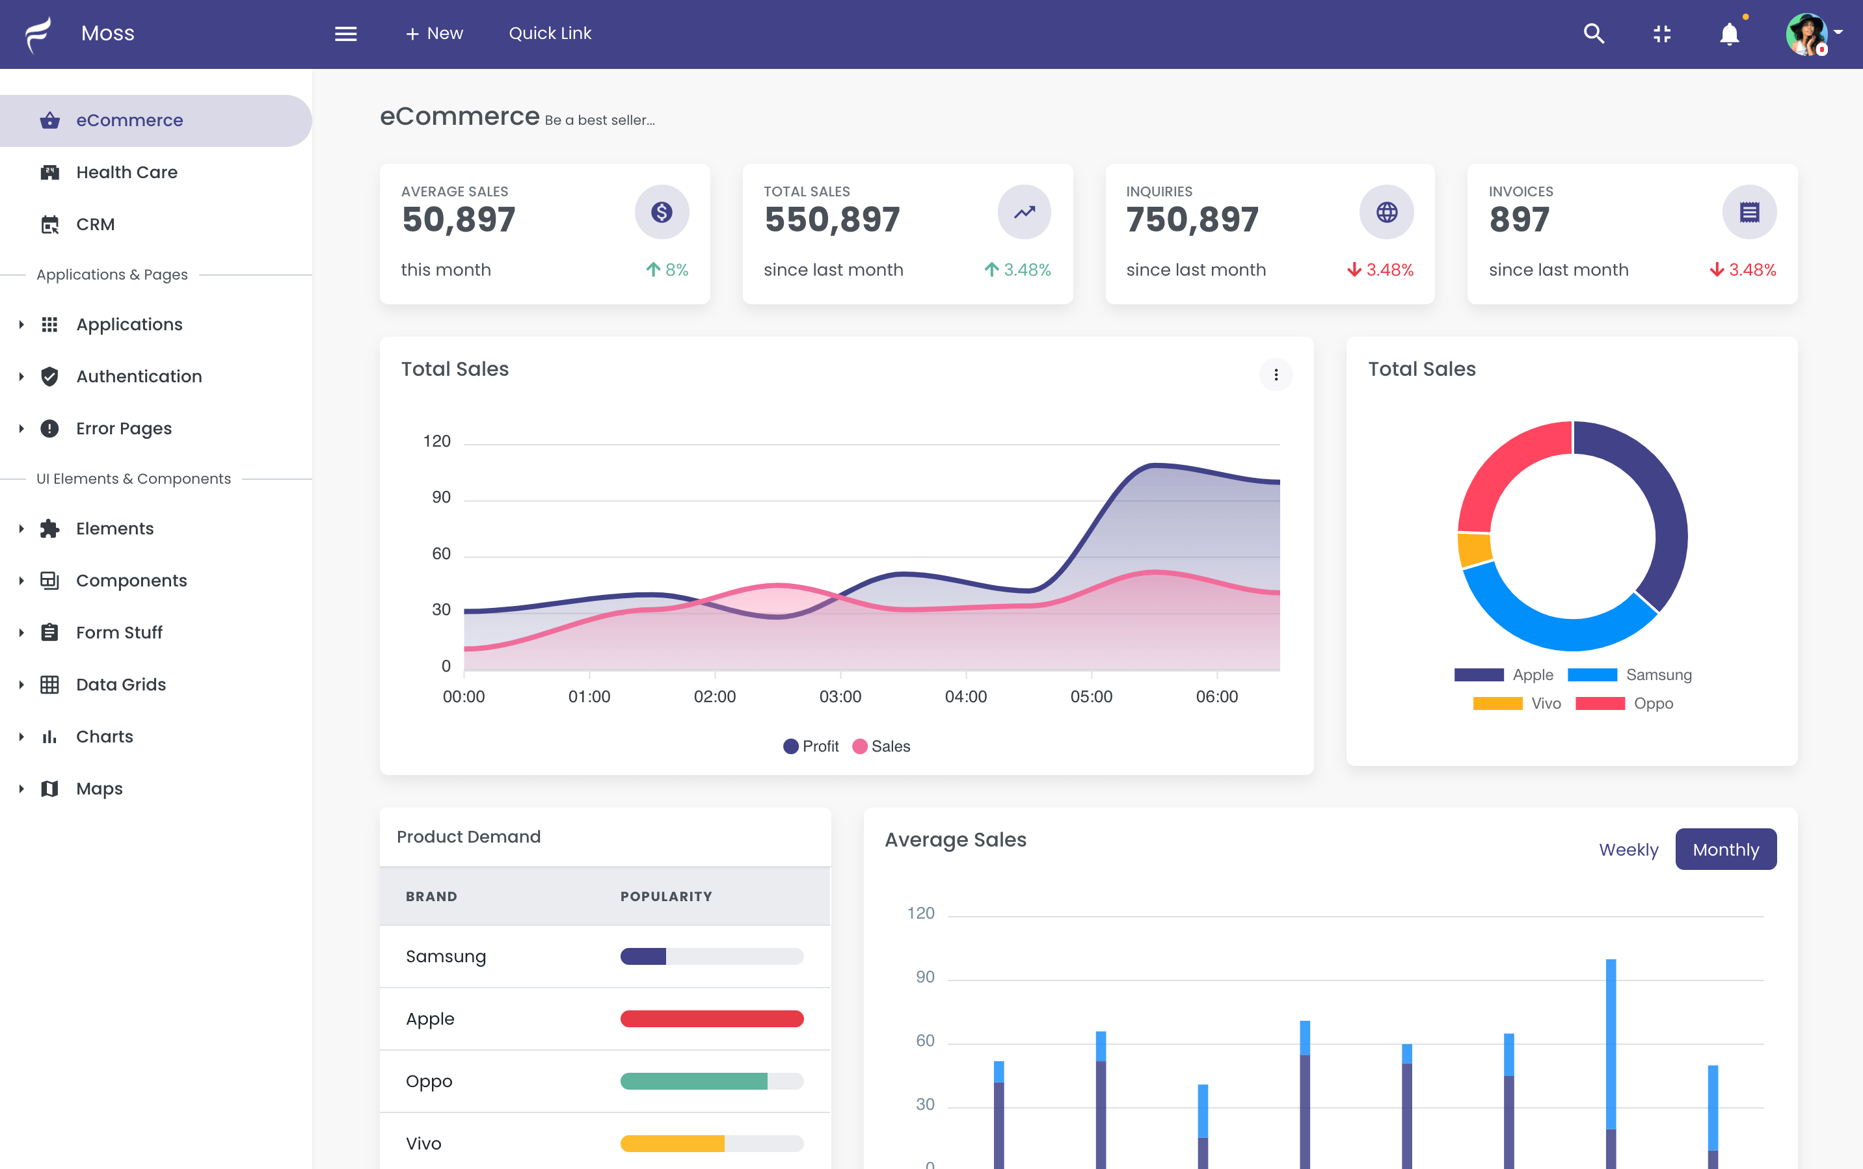Select Health Care in the sidebar
The width and height of the screenshot is (1863, 1169).
[x=127, y=172]
